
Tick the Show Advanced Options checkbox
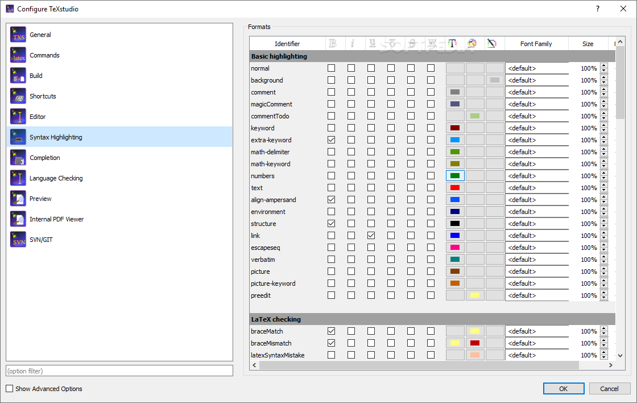[x=10, y=389]
